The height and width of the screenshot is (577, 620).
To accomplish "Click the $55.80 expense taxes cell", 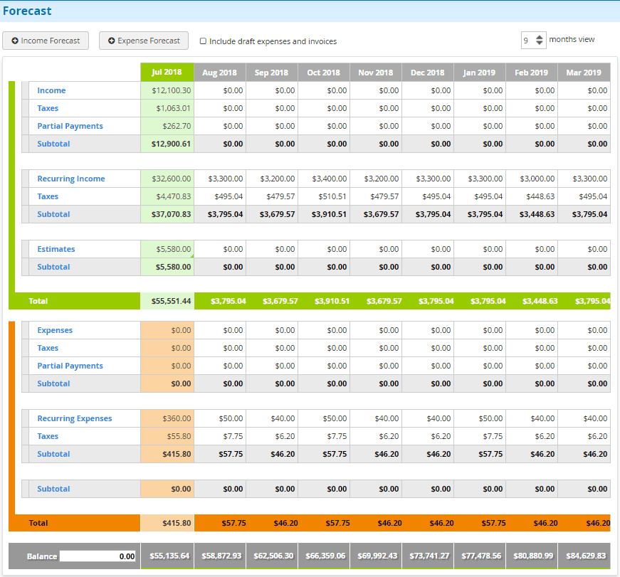I will [x=167, y=436].
